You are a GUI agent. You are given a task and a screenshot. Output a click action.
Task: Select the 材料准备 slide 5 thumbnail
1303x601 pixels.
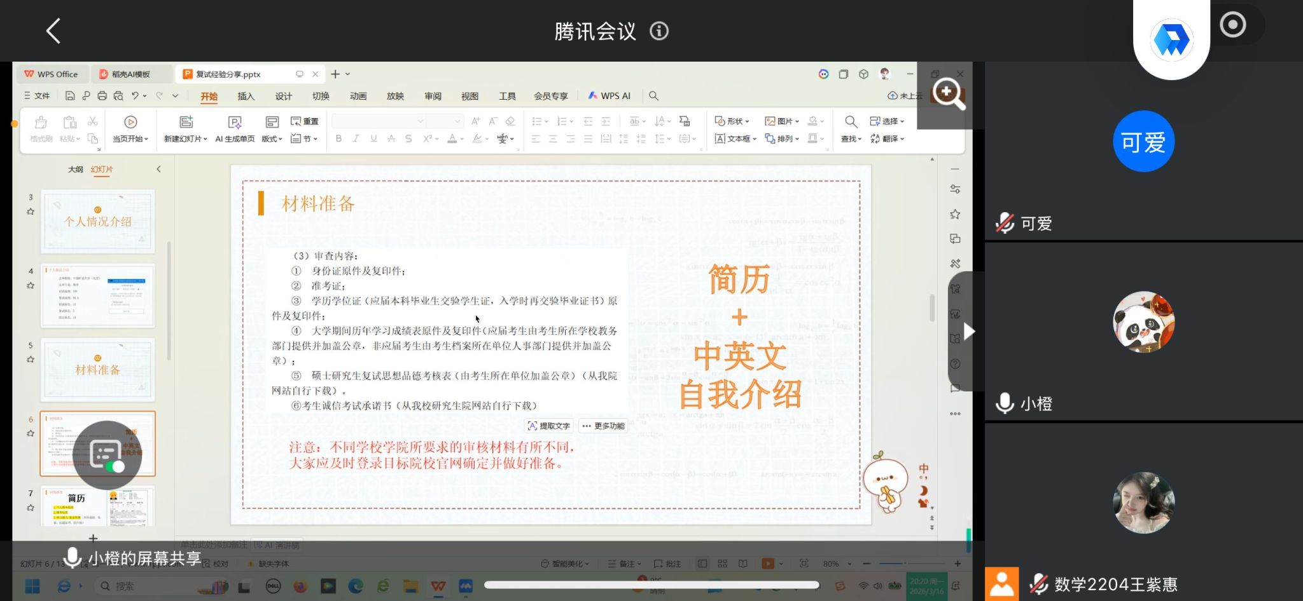pos(98,370)
